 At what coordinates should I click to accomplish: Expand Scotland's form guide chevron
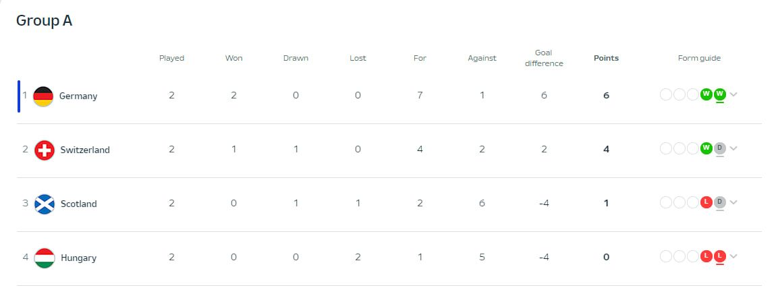(733, 202)
